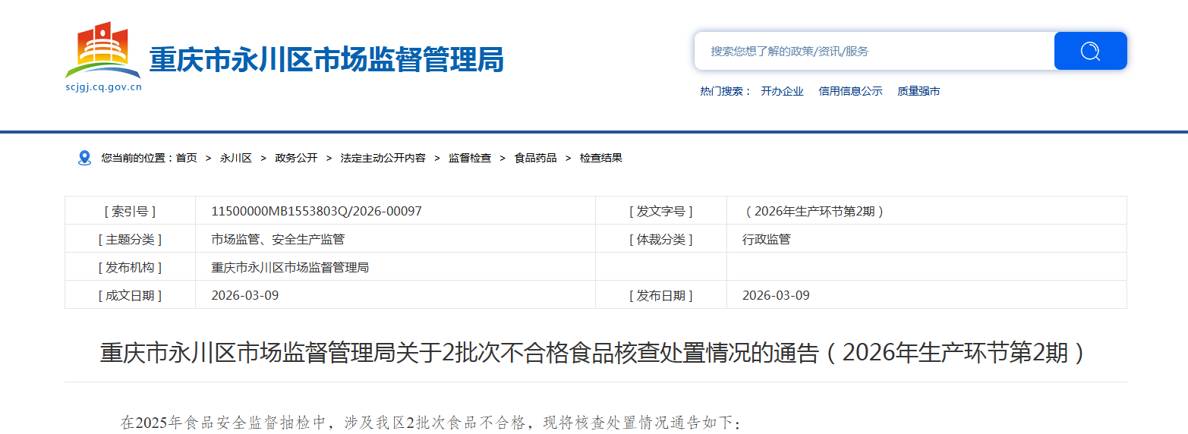Click the 发布日期 value 2026-03-09

point(776,295)
